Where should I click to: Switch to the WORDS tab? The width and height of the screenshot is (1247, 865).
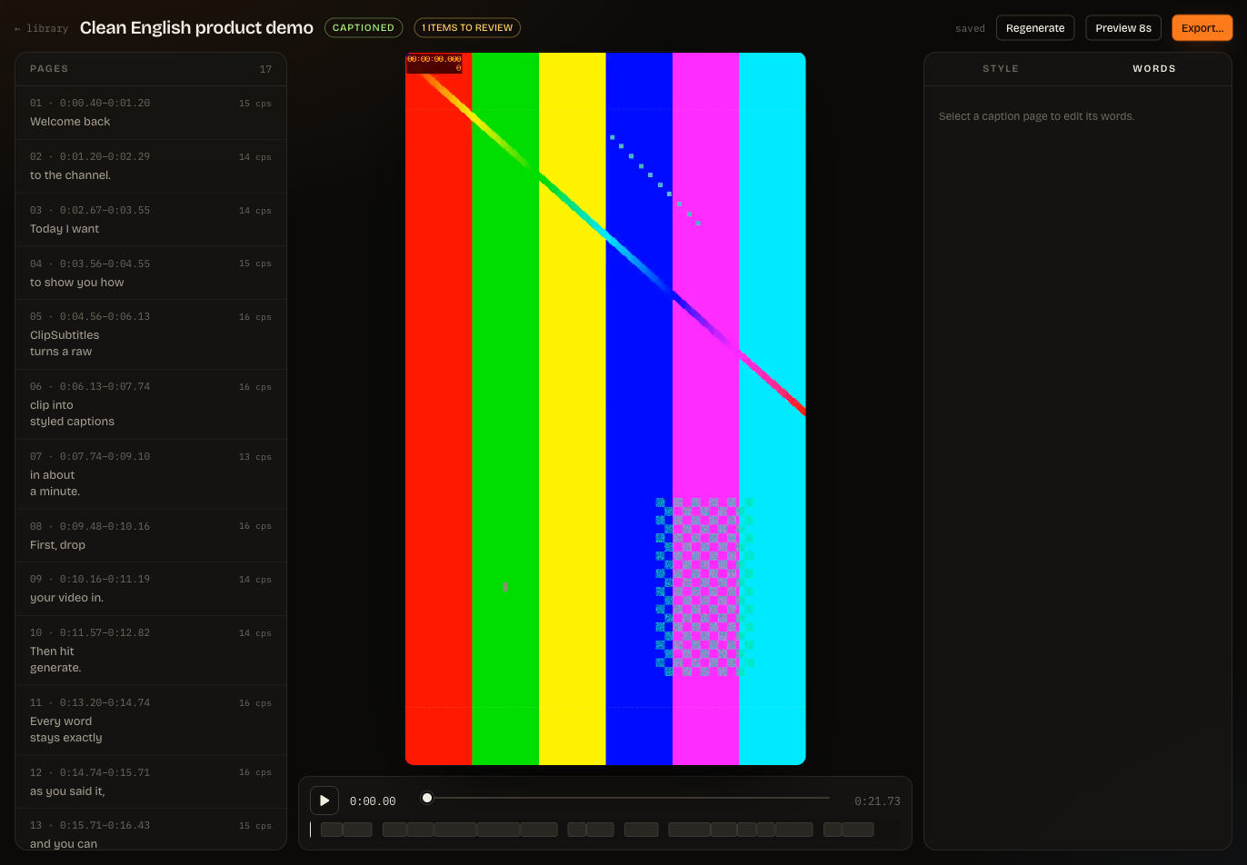[1154, 69]
